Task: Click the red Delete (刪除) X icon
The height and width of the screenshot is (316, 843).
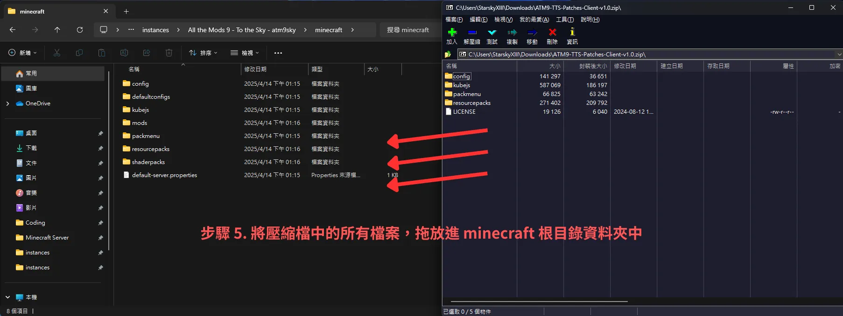Action: coord(552,33)
